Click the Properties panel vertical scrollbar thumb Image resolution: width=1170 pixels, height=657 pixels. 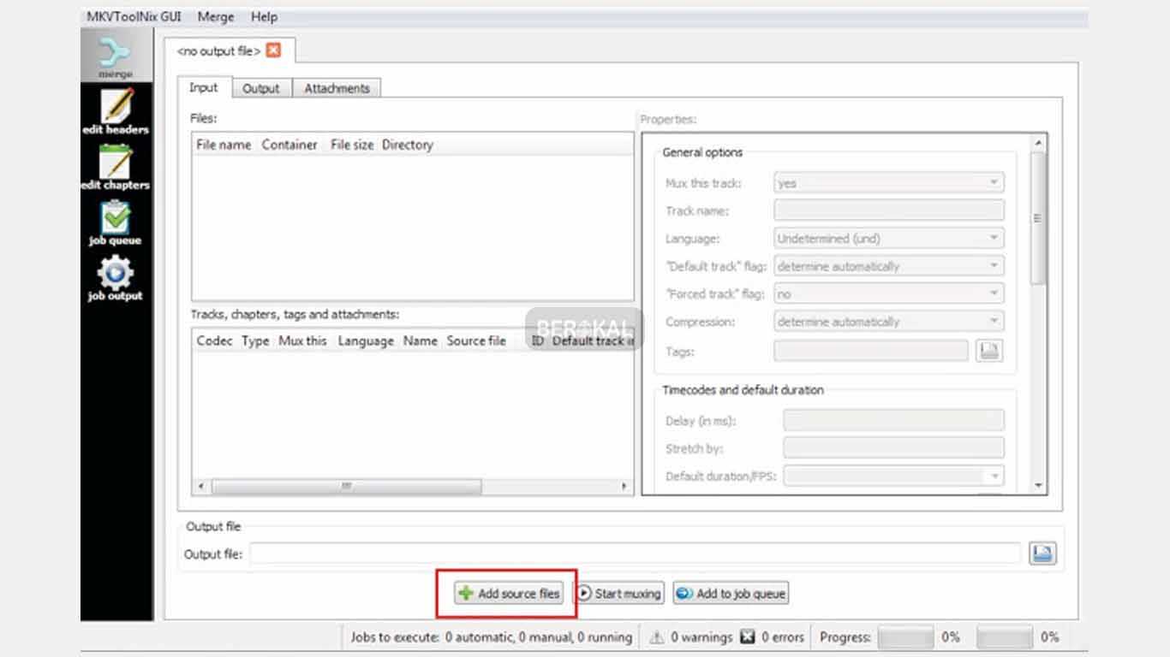(1038, 217)
